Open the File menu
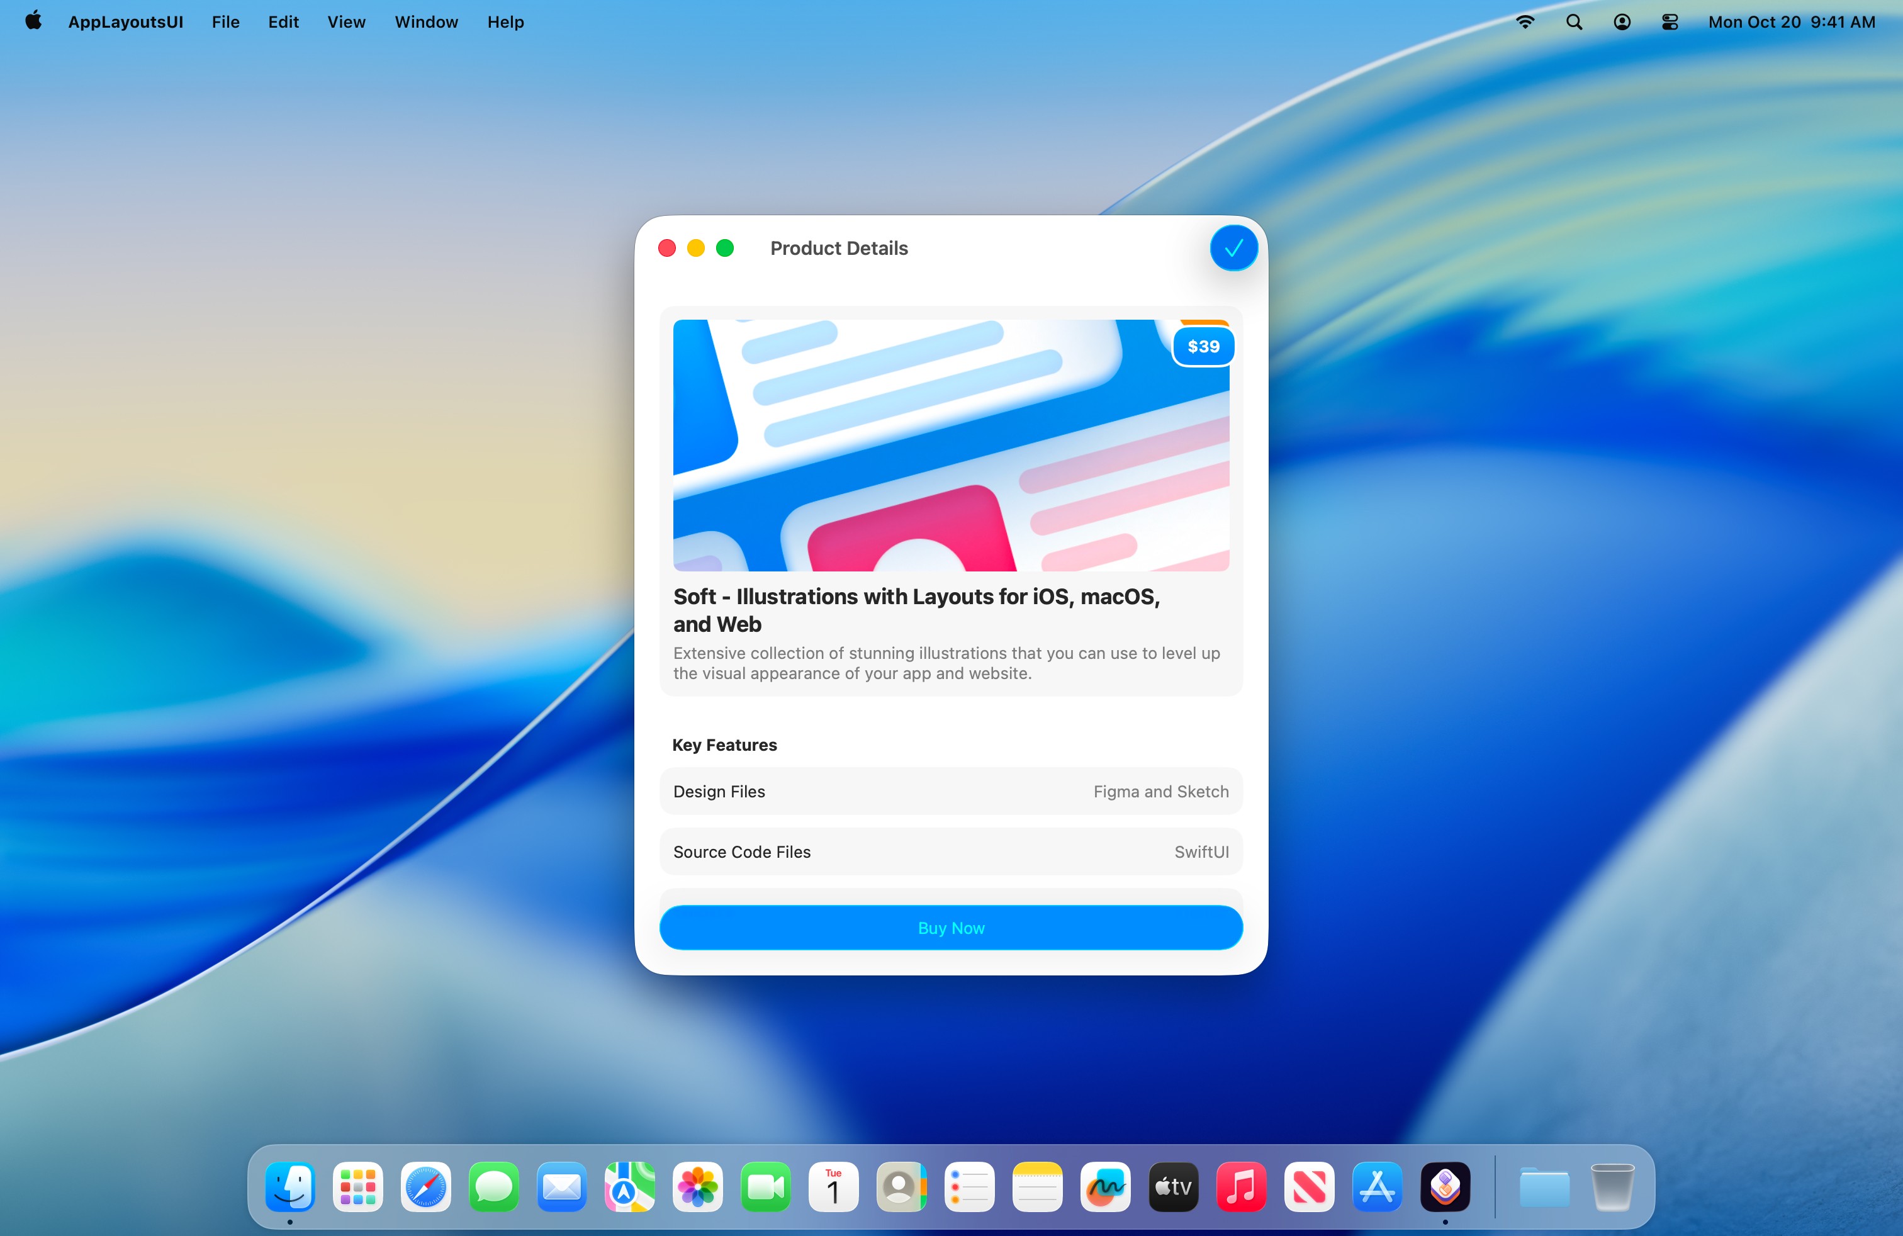 225,21
